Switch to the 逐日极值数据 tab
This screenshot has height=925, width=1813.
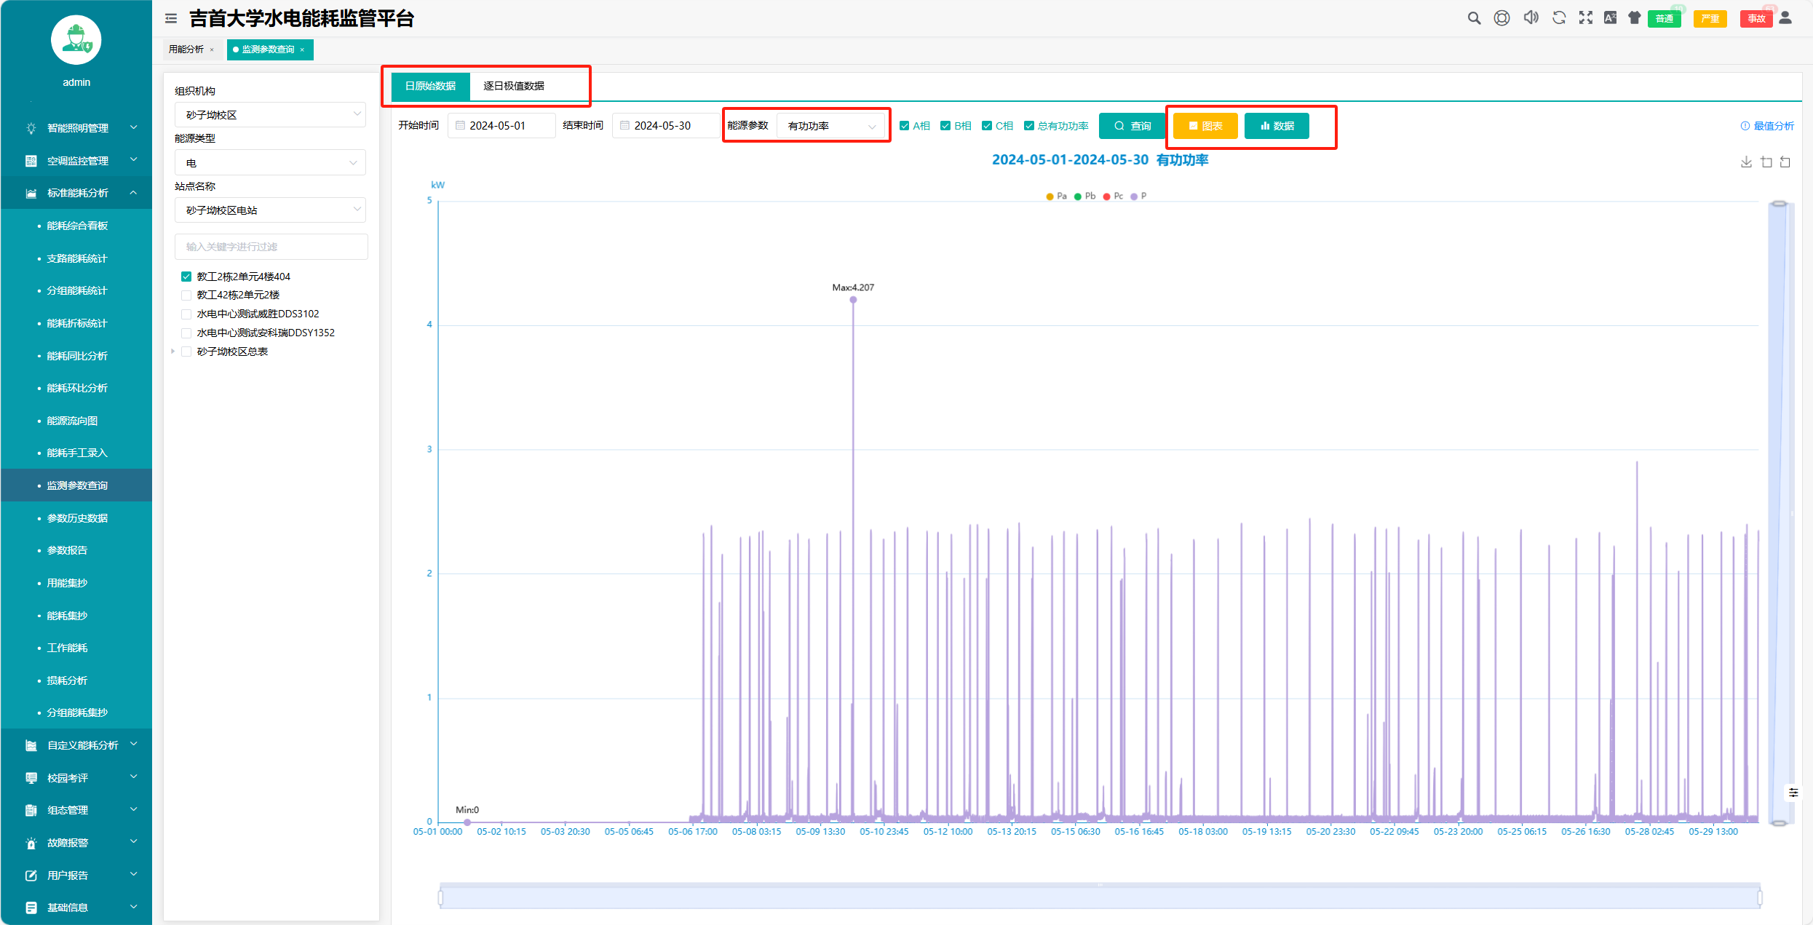pyautogui.click(x=514, y=86)
